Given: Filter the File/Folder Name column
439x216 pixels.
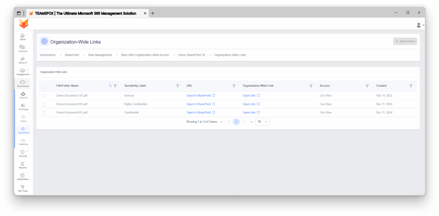Looking at the screenshot, I should tap(115, 86).
